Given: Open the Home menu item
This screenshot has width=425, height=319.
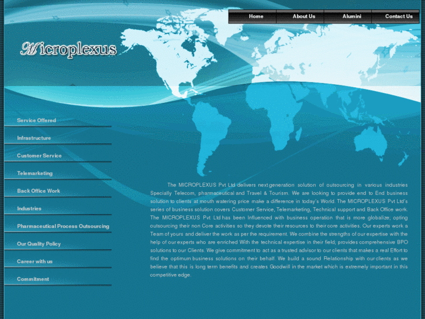Looking at the screenshot, I should (253, 16).
